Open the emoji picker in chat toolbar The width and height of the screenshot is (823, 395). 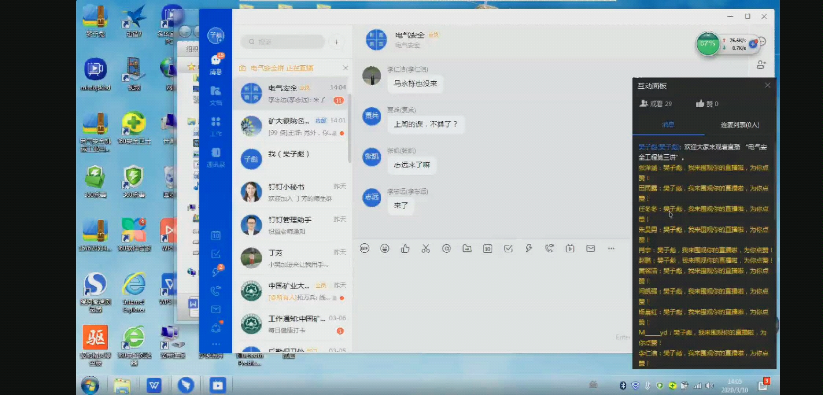pos(384,248)
